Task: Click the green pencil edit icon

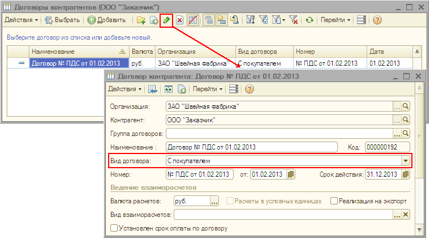Action: (x=166, y=20)
